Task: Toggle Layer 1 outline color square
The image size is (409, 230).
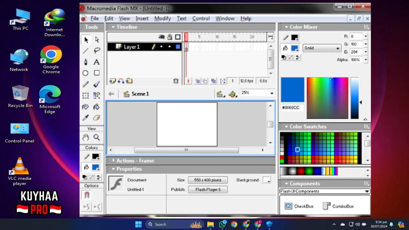Action: point(178,47)
